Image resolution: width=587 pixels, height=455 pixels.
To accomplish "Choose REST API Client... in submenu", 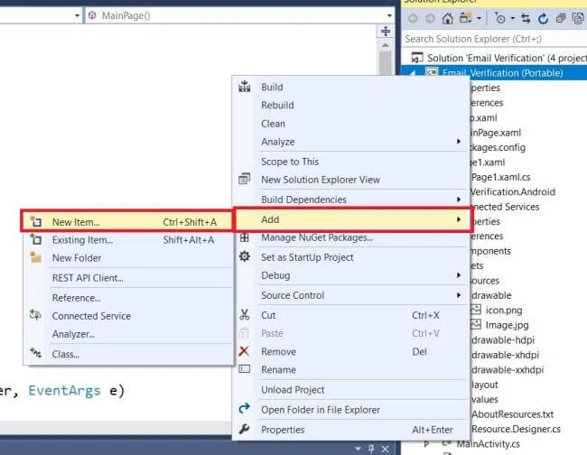I will point(88,278).
